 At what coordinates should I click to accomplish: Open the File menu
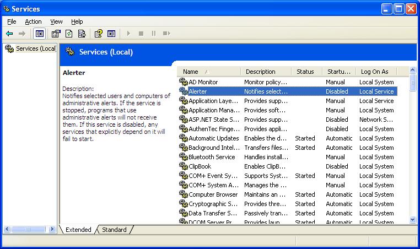click(x=12, y=21)
